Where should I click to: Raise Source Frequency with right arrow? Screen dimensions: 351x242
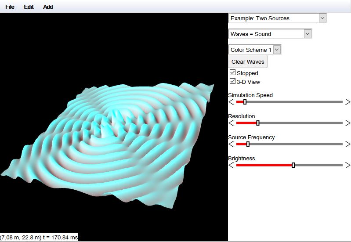point(347,144)
